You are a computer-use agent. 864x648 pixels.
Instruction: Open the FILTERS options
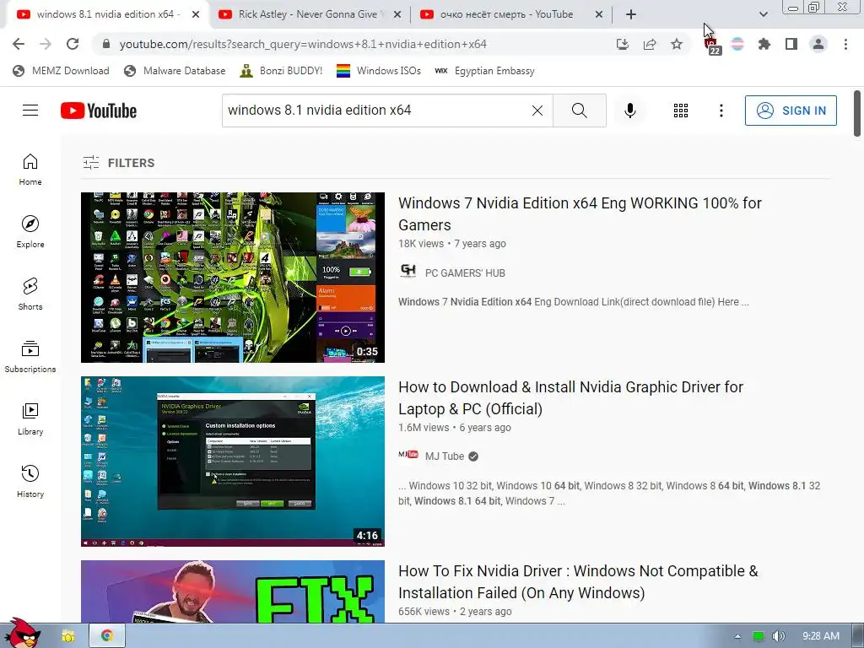coord(118,163)
